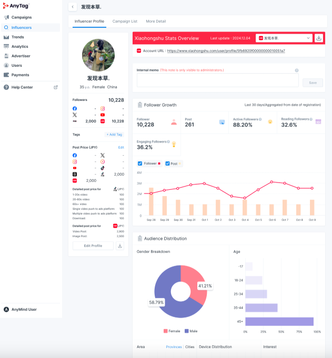The height and width of the screenshot is (358, 332).
Task: Click Add Tag under Tags
Action: point(114,135)
